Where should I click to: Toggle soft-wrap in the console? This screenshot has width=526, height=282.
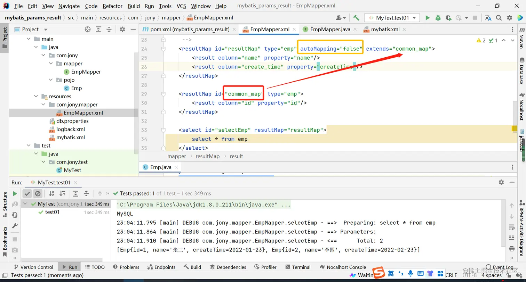point(511,227)
